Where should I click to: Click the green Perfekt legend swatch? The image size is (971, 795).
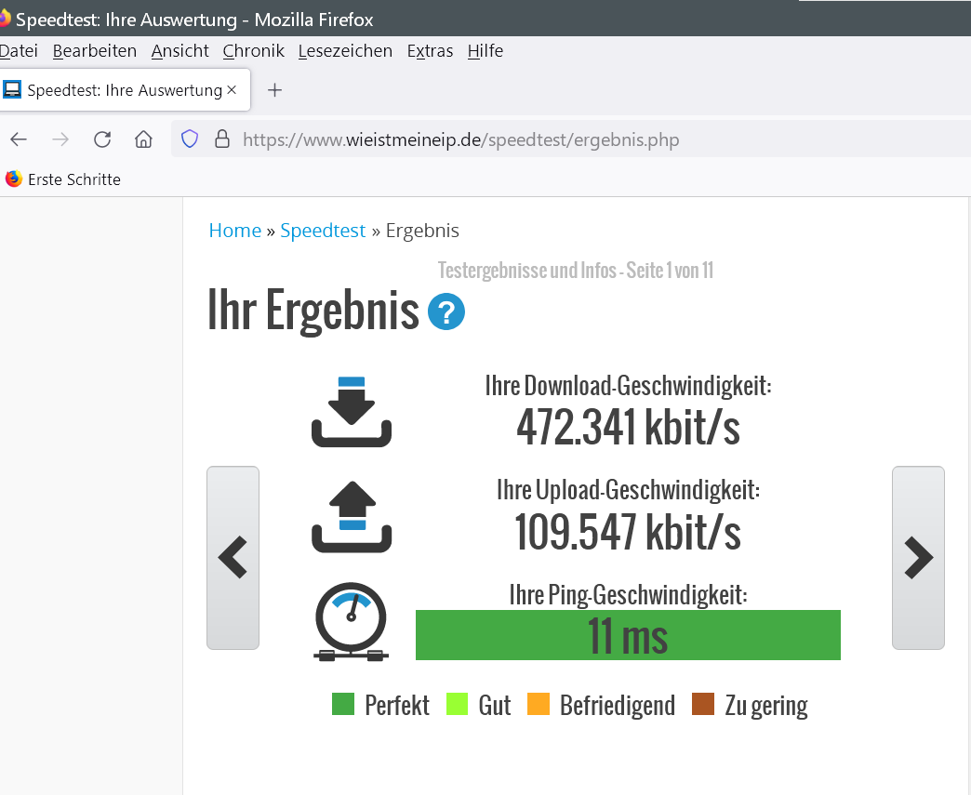tap(343, 705)
